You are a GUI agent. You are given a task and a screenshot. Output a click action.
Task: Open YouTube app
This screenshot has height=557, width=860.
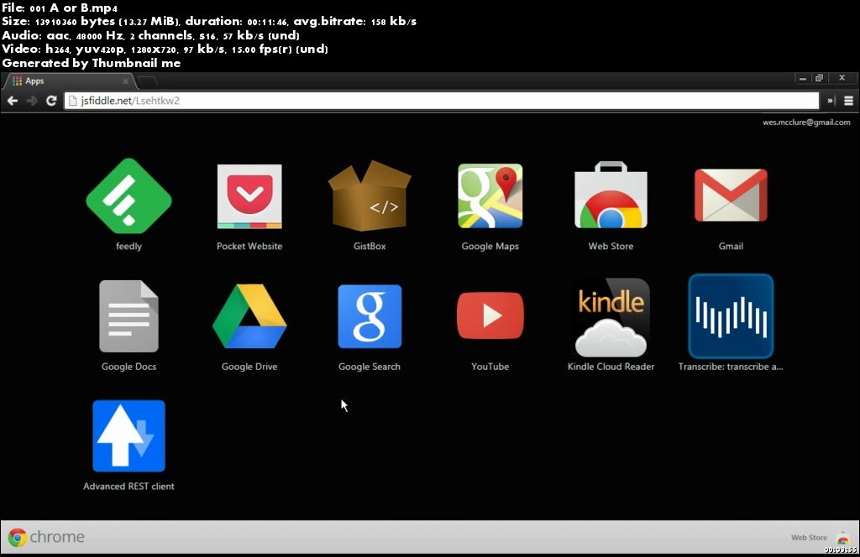[x=490, y=315]
